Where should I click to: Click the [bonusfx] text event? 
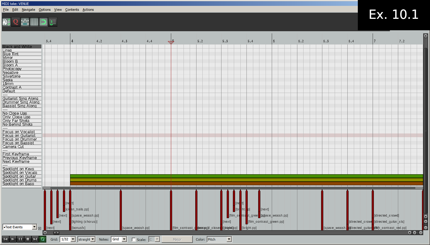coord(78,228)
